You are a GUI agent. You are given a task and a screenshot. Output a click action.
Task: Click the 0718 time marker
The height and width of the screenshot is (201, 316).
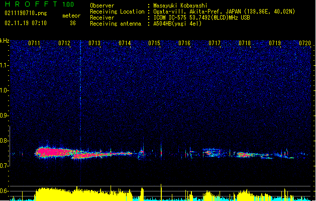coord(245,43)
